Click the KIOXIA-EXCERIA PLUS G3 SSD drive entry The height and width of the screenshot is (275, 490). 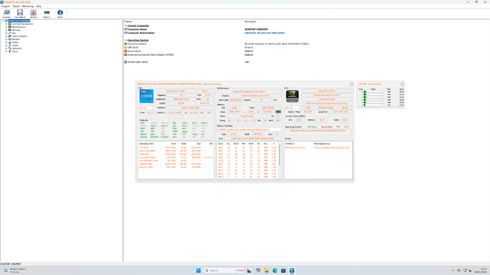pyautogui.click(x=331, y=148)
